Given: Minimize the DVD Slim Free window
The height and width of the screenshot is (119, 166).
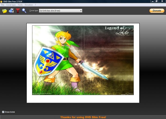Looking at the screenshot, I should pyautogui.click(x=153, y=1).
